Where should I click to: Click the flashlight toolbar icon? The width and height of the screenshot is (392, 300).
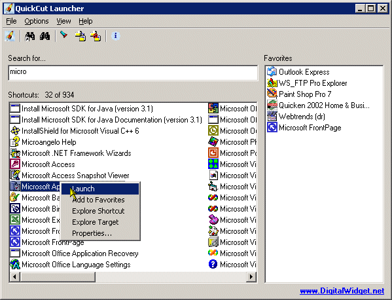tap(64, 35)
